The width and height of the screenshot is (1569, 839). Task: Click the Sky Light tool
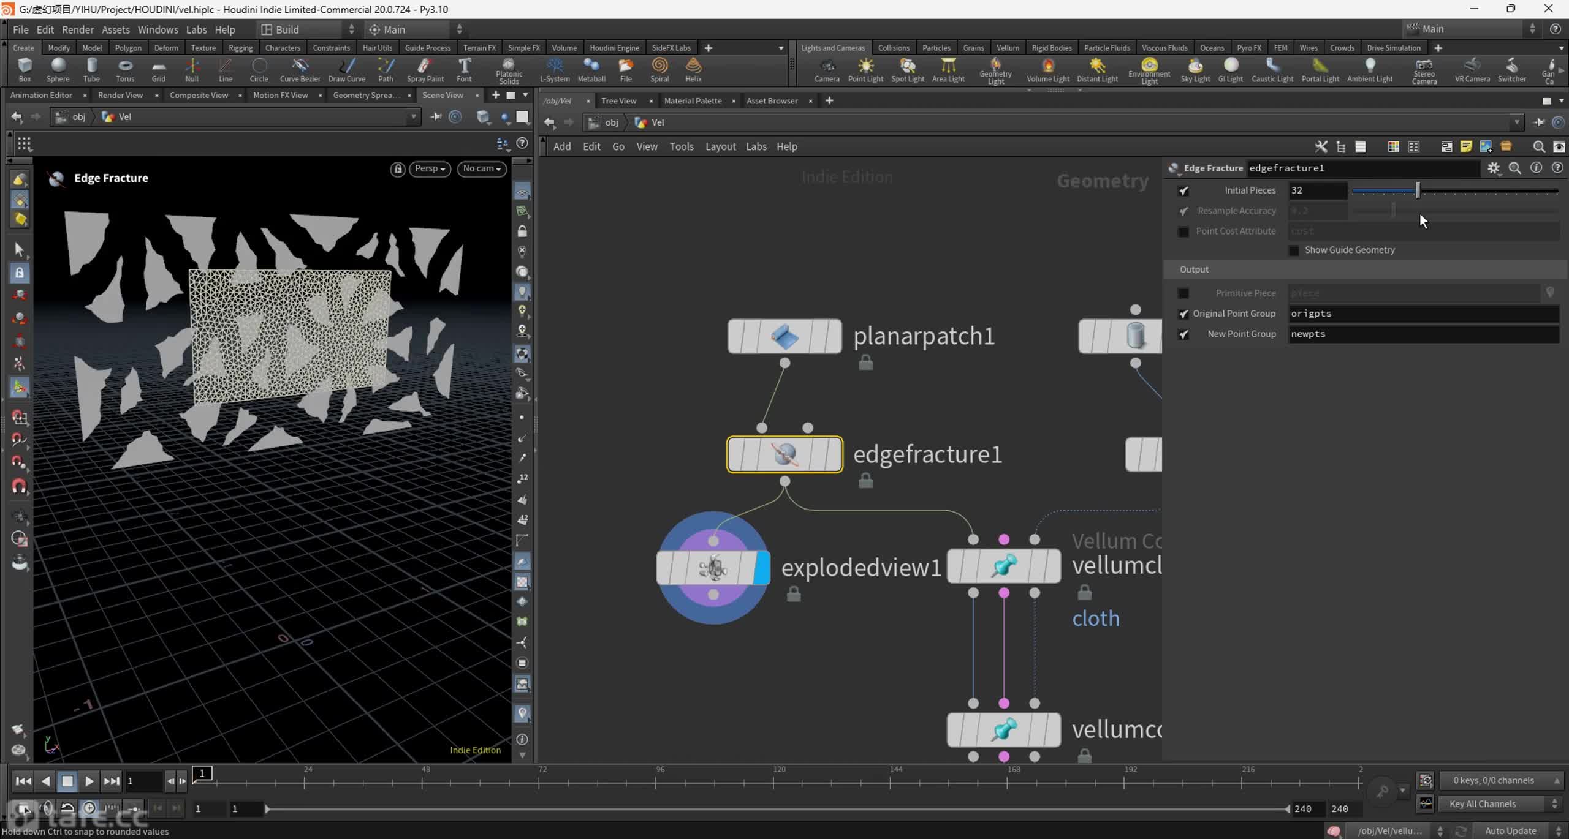click(x=1195, y=70)
